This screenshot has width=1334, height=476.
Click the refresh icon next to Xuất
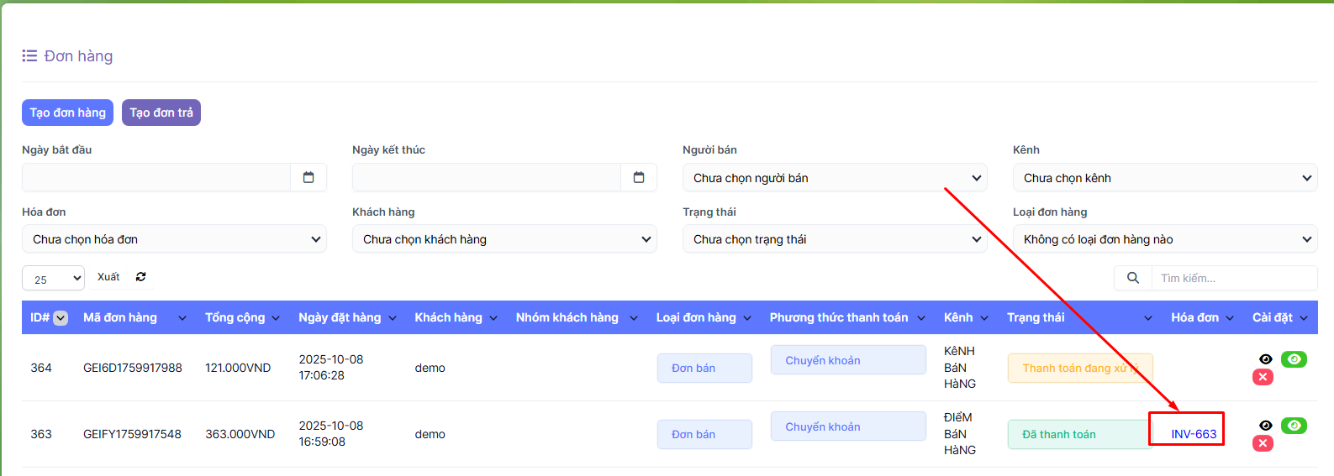[x=140, y=277]
